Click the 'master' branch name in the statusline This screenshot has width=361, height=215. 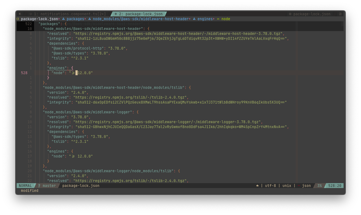49,186
